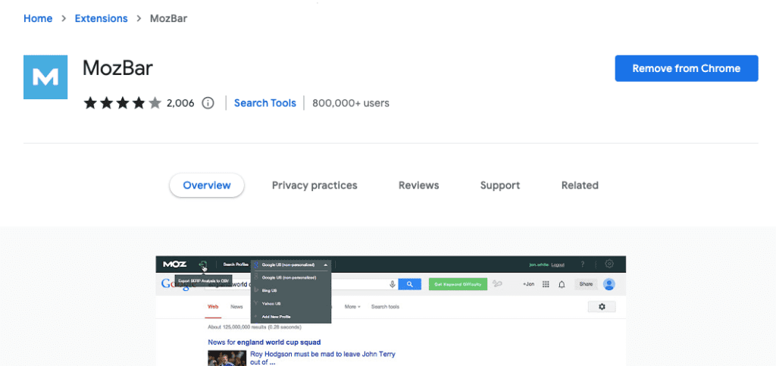The height and width of the screenshot is (366, 776).
Task: Open the Search Tools category link
Action: pyautogui.click(x=264, y=103)
